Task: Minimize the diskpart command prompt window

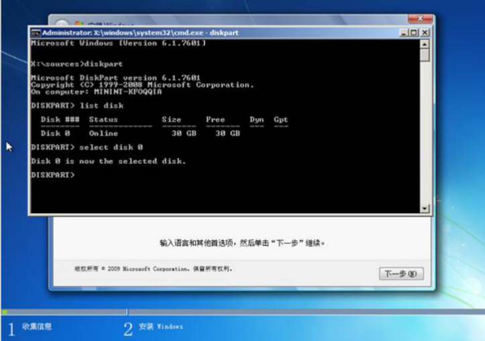Action: 403,32
